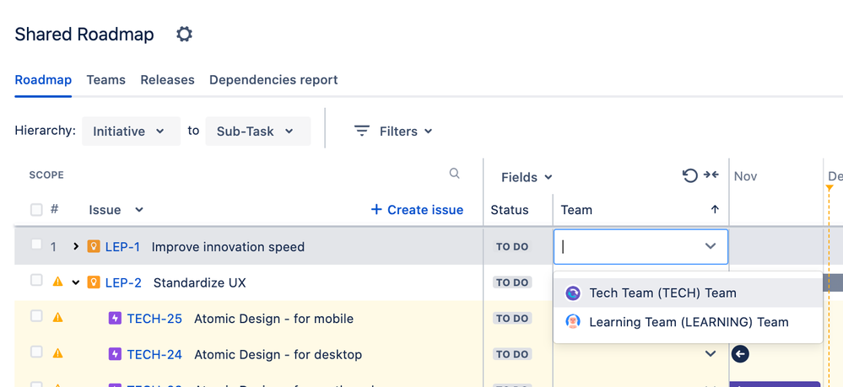Click the collapse fields arrows icon
The image size is (843, 387).
click(x=711, y=175)
